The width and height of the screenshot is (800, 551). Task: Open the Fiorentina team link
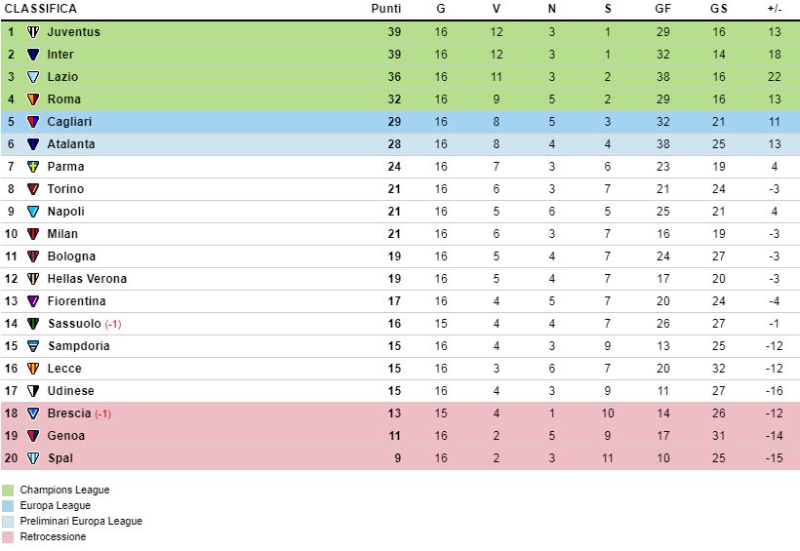pos(76,301)
